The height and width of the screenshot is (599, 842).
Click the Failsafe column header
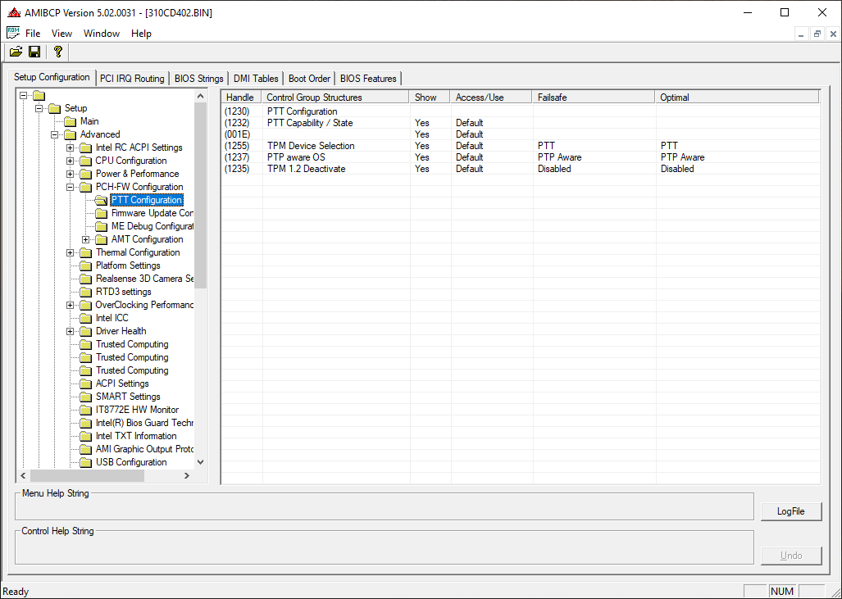click(594, 98)
